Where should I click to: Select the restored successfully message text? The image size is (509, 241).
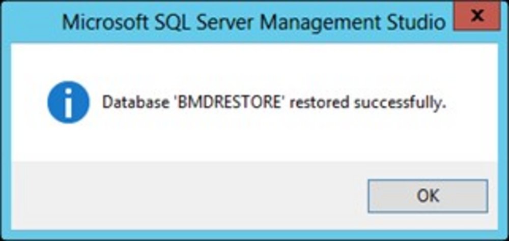click(x=272, y=103)
